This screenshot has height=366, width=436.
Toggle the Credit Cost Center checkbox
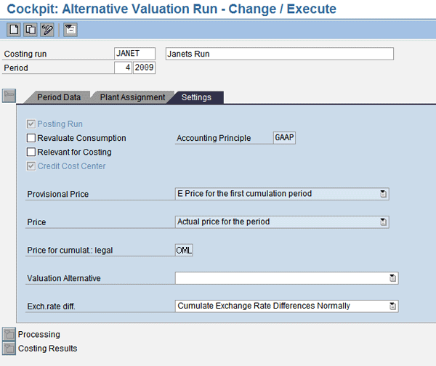coord(31,166)
